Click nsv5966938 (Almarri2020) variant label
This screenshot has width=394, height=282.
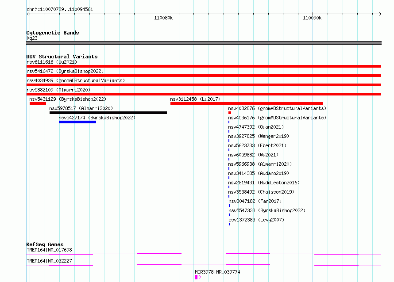(x=260, y=164)
